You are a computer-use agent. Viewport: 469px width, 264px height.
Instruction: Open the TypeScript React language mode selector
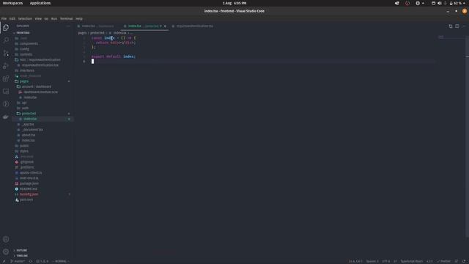coord(412,261)
